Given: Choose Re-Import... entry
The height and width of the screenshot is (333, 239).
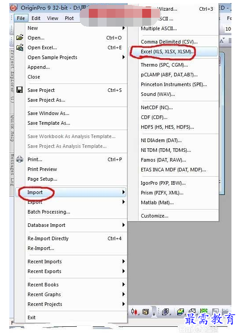Looking at the screenshot, I should click(x=71, y=248).
